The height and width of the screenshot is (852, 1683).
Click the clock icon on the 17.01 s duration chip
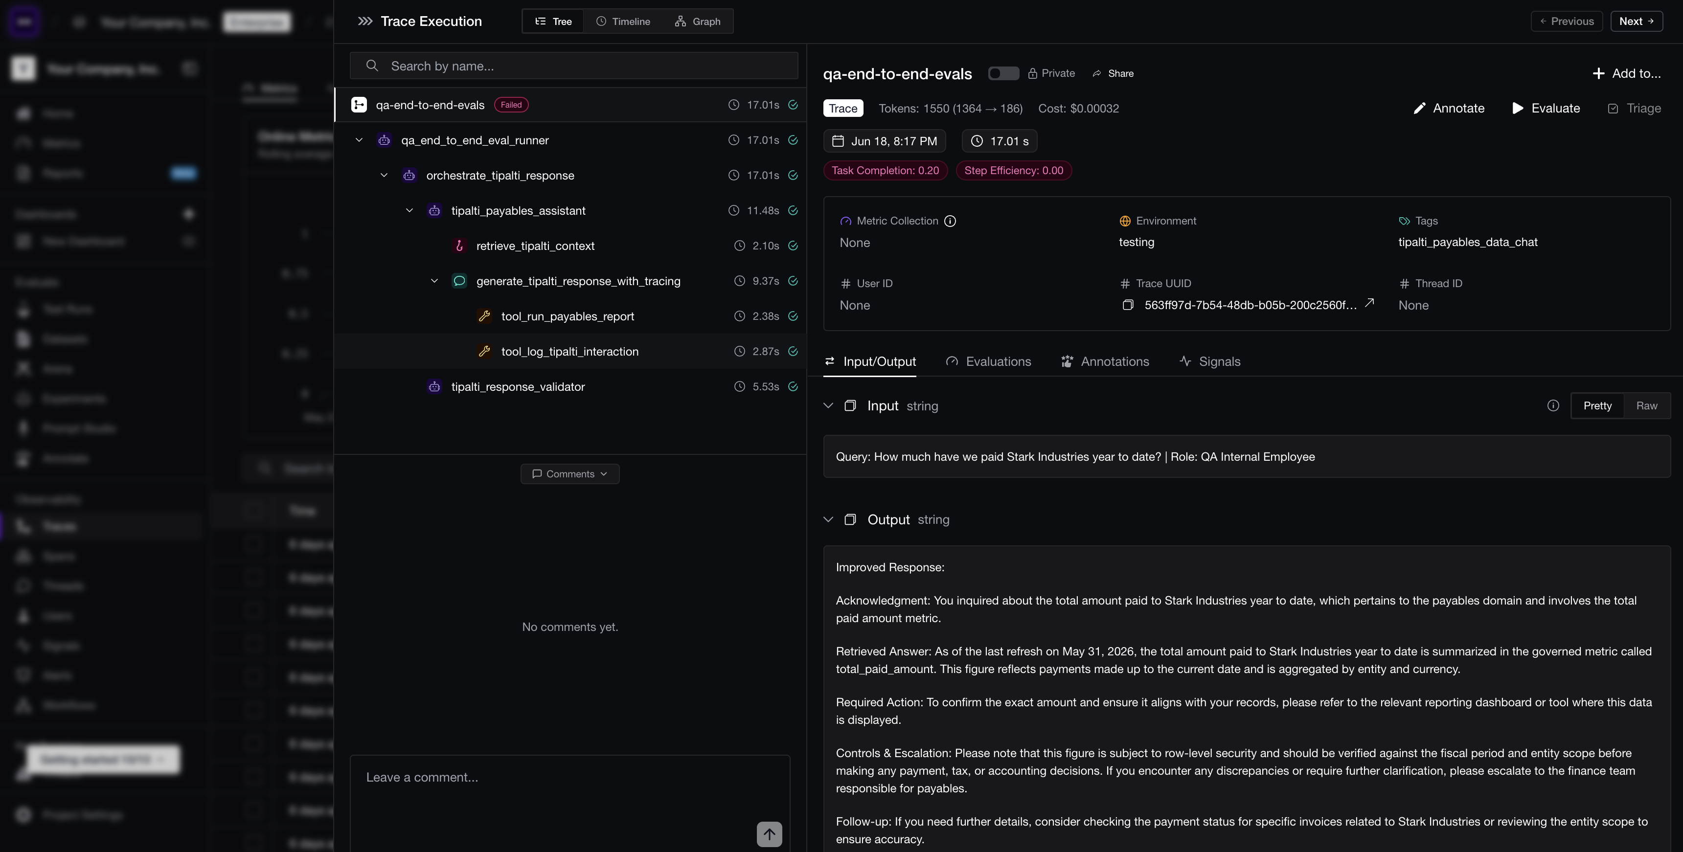pyautogui.click(x=977, y=141)
